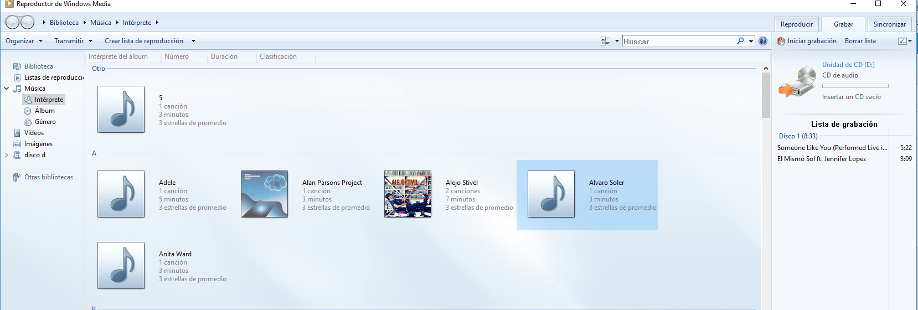918x310 pixels.
Task: Switch to the Grabar tab
Action: (843, 24)
